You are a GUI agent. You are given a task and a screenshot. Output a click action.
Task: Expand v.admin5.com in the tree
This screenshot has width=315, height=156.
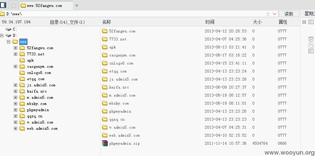pos(15,122)
